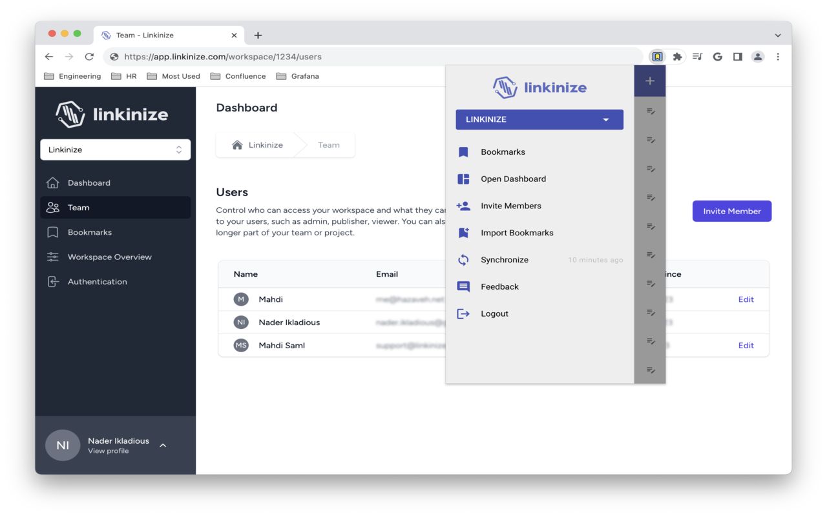
Task: Click the Logout arrow icon
Action: click(463, 314)
